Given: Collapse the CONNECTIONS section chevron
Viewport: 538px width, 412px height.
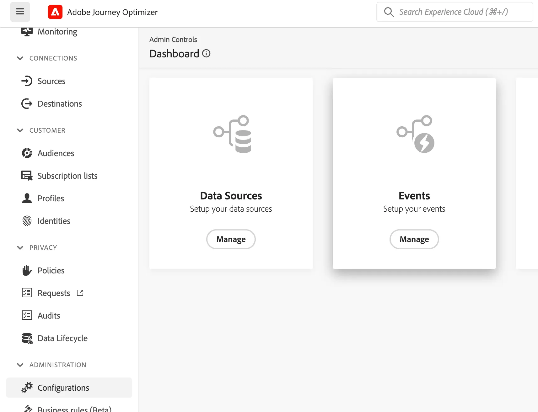Looking at the screenshot, I should (20, 58).
